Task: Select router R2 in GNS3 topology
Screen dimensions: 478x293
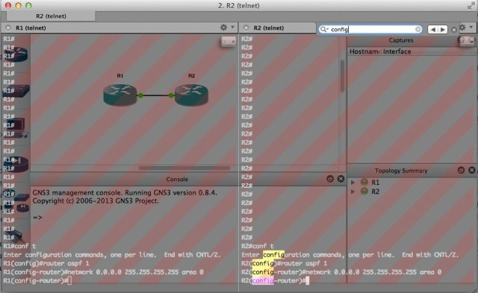Action: [x=191, y=95]
